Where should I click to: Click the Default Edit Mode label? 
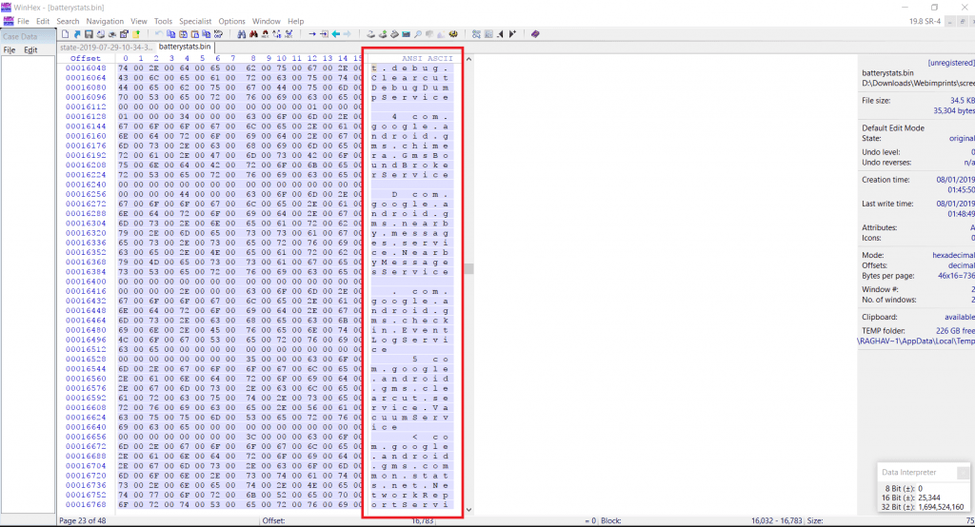(x=893, y=128)
